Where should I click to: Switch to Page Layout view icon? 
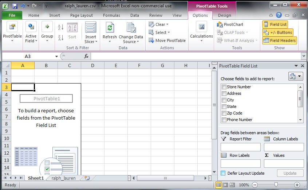click(225, 185)
